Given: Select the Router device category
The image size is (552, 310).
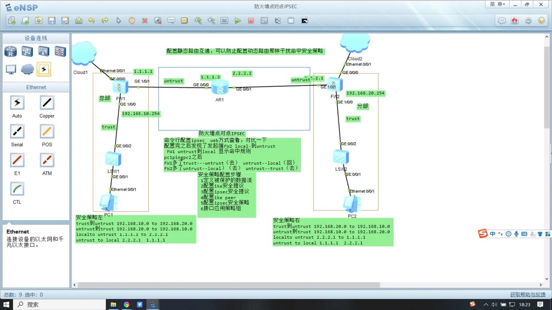Looking at the screenshot, I should [10, 51].
